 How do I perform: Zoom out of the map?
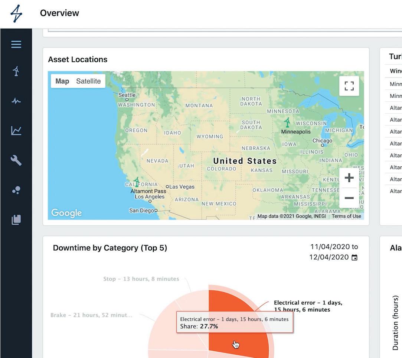click(349, 198)
